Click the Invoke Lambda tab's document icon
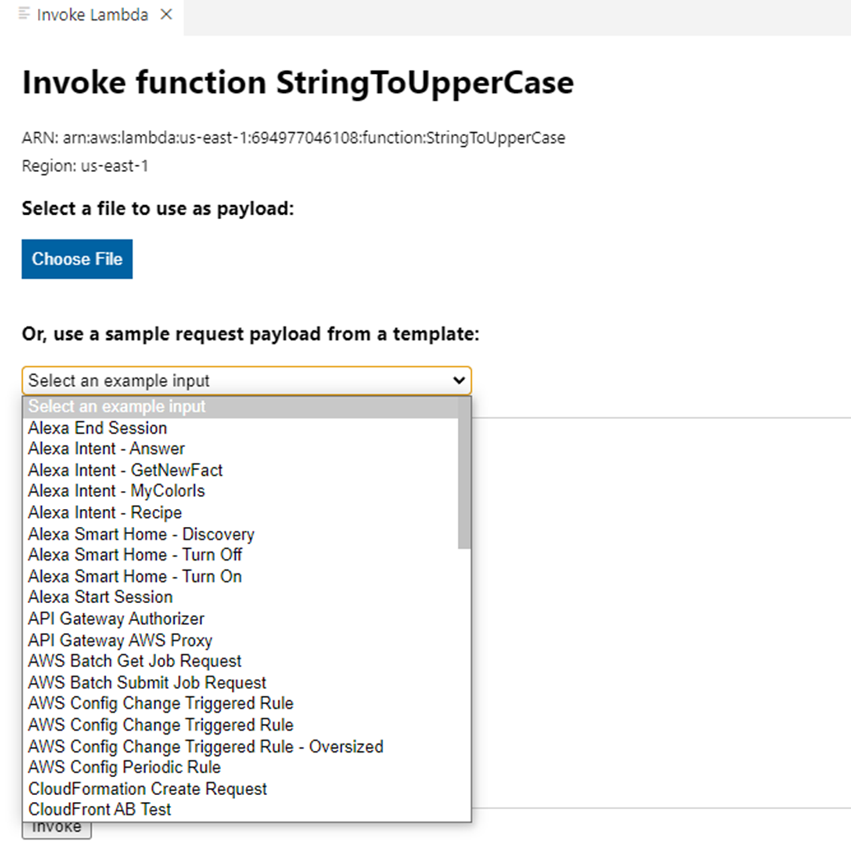The image size is (851, 851). click(24, 14)
